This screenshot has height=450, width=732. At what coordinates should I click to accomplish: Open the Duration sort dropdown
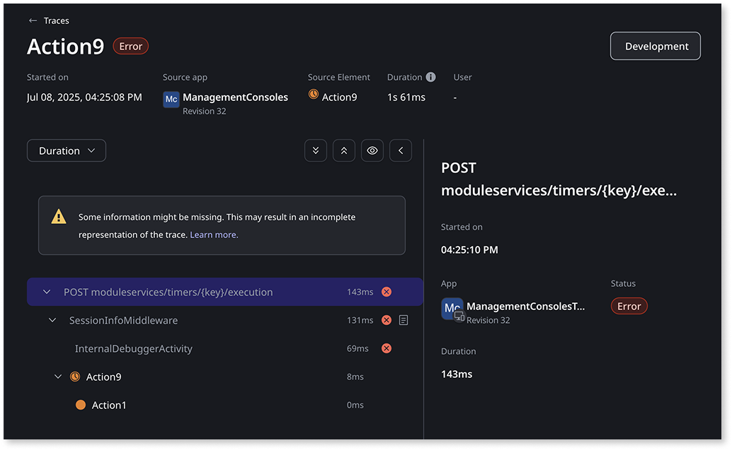[x=66, y=150]
